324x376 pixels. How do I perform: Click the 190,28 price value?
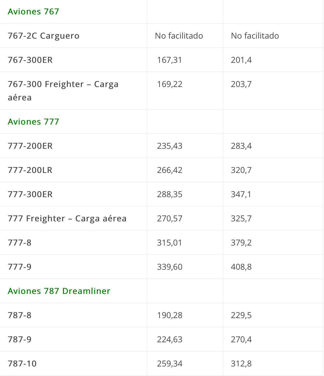pyautogui.click(x=170, y=315)
